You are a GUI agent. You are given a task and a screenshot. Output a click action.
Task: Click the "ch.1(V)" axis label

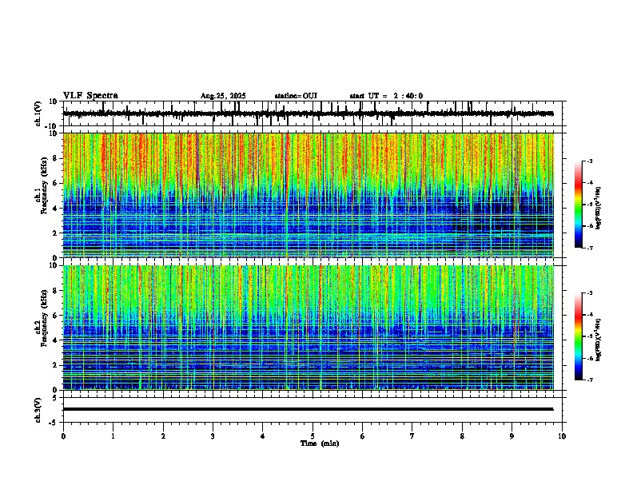click(x=38, y=113)
